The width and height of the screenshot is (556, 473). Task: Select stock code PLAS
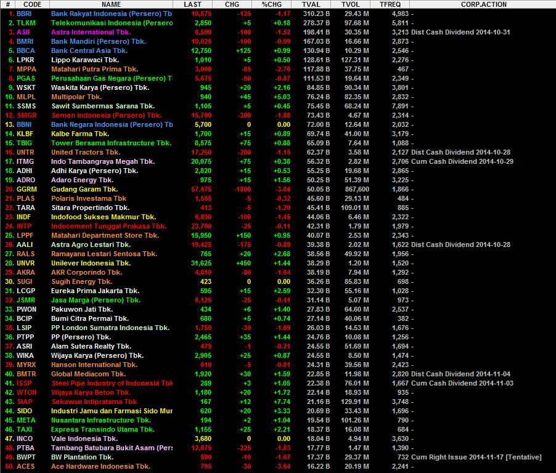click(x=25, y=198)
